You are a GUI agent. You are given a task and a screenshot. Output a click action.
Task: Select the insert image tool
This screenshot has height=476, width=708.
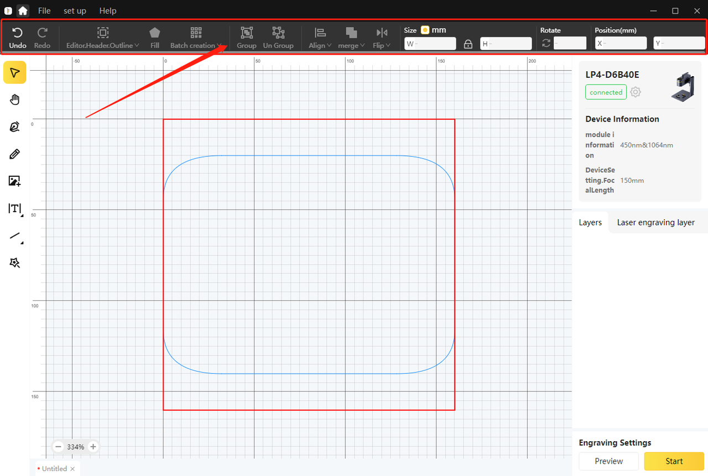coord(15,181)
